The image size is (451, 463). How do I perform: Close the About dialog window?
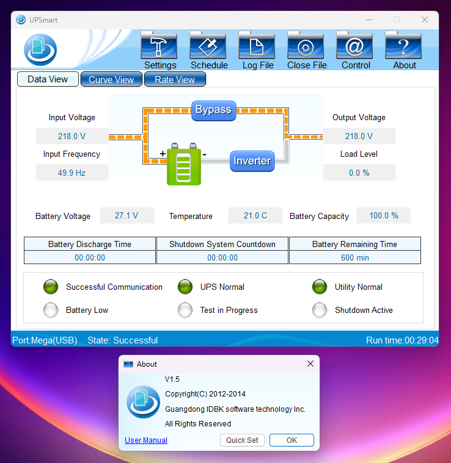[x=310, y=364]
